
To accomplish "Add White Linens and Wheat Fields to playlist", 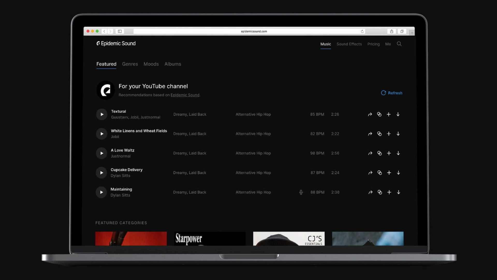I will pos(389,134).
